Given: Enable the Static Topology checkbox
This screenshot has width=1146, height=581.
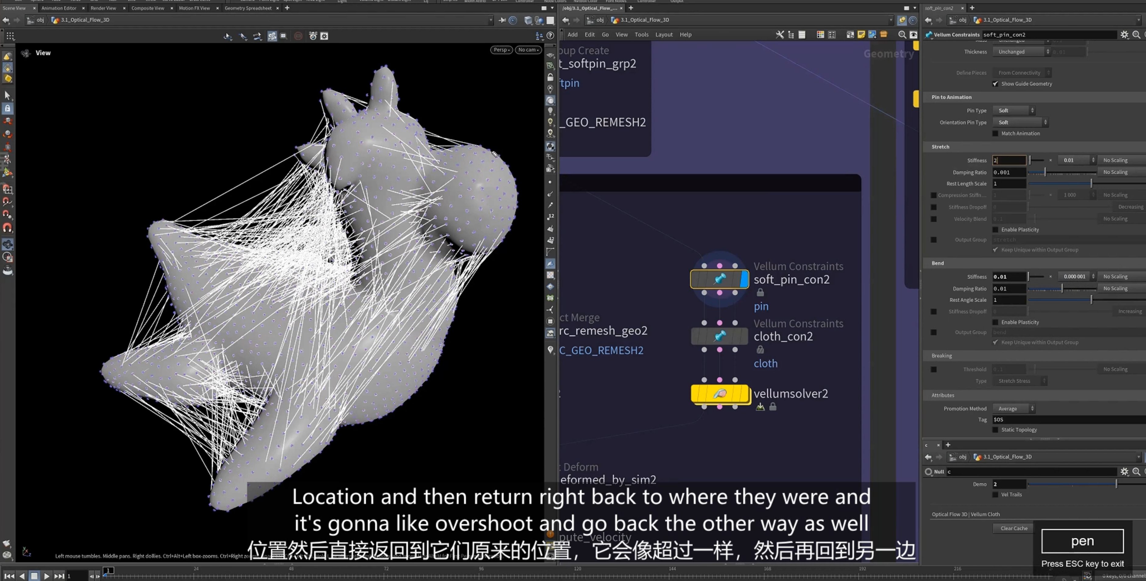Looking at the screenshot, I should coord(995,429).
